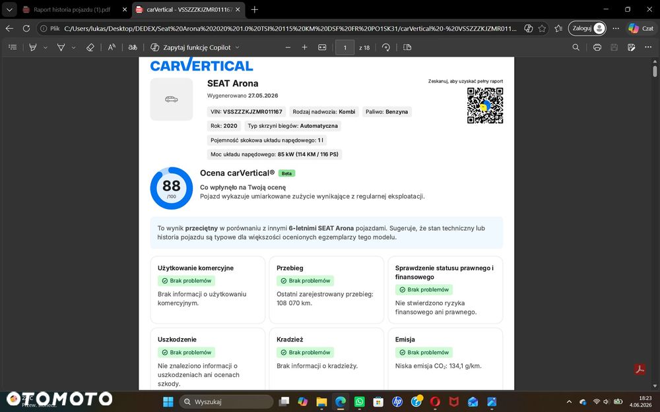660x412 pixels.
Task: Open the HP app from taskbar
Action: tap(397, 402)
